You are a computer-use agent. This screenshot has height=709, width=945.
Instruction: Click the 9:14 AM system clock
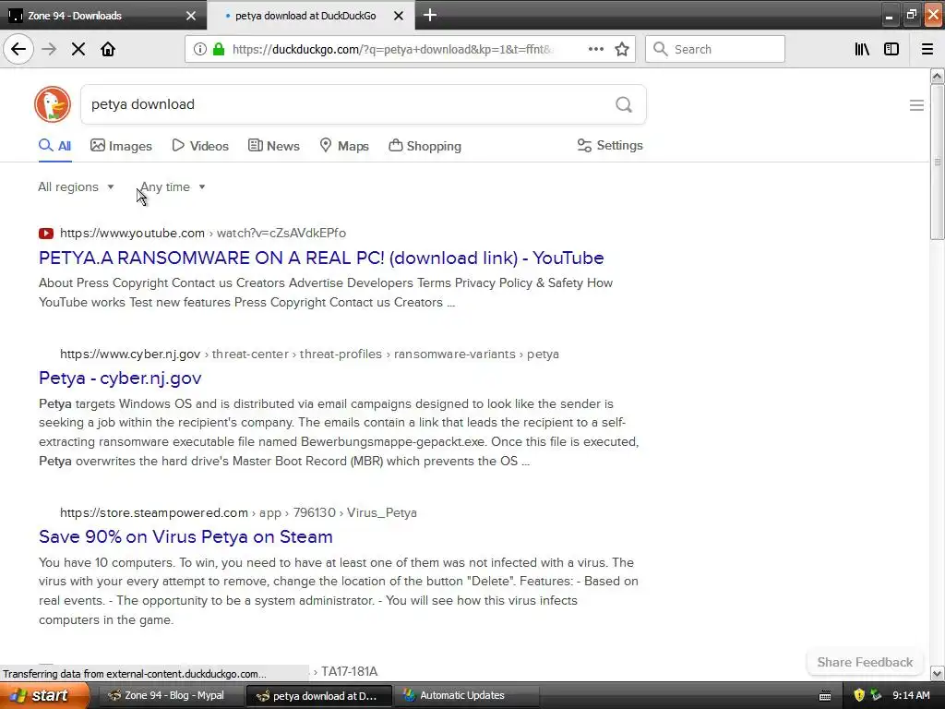[911, 695]
